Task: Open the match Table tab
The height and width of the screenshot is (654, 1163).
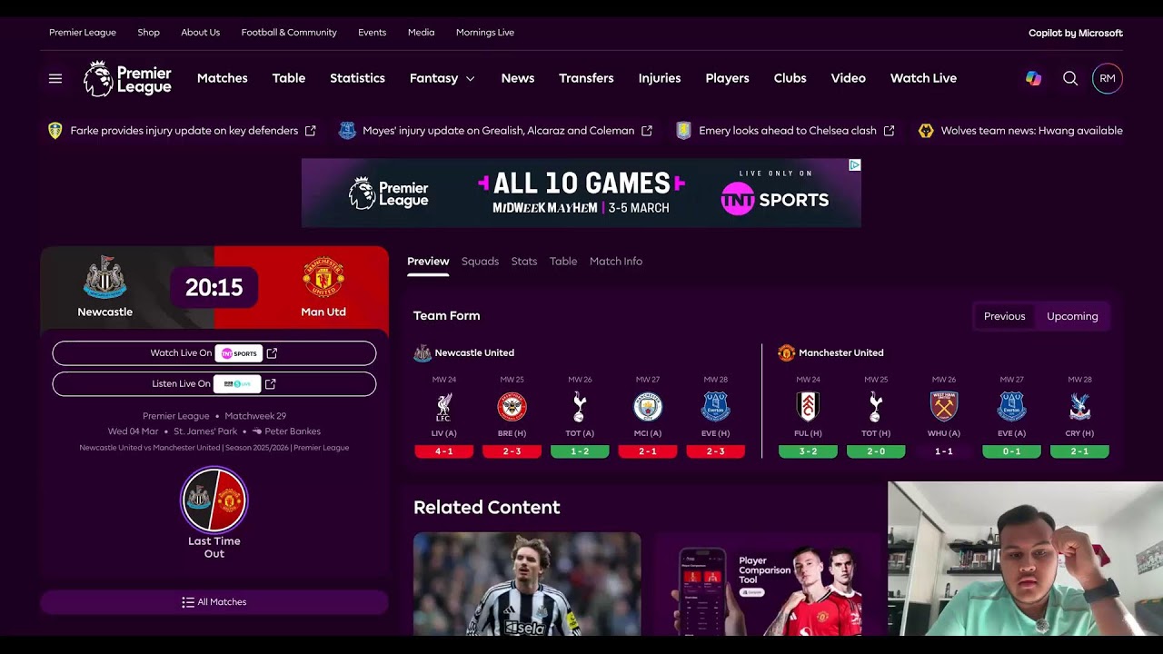Action: click(563, 262)
